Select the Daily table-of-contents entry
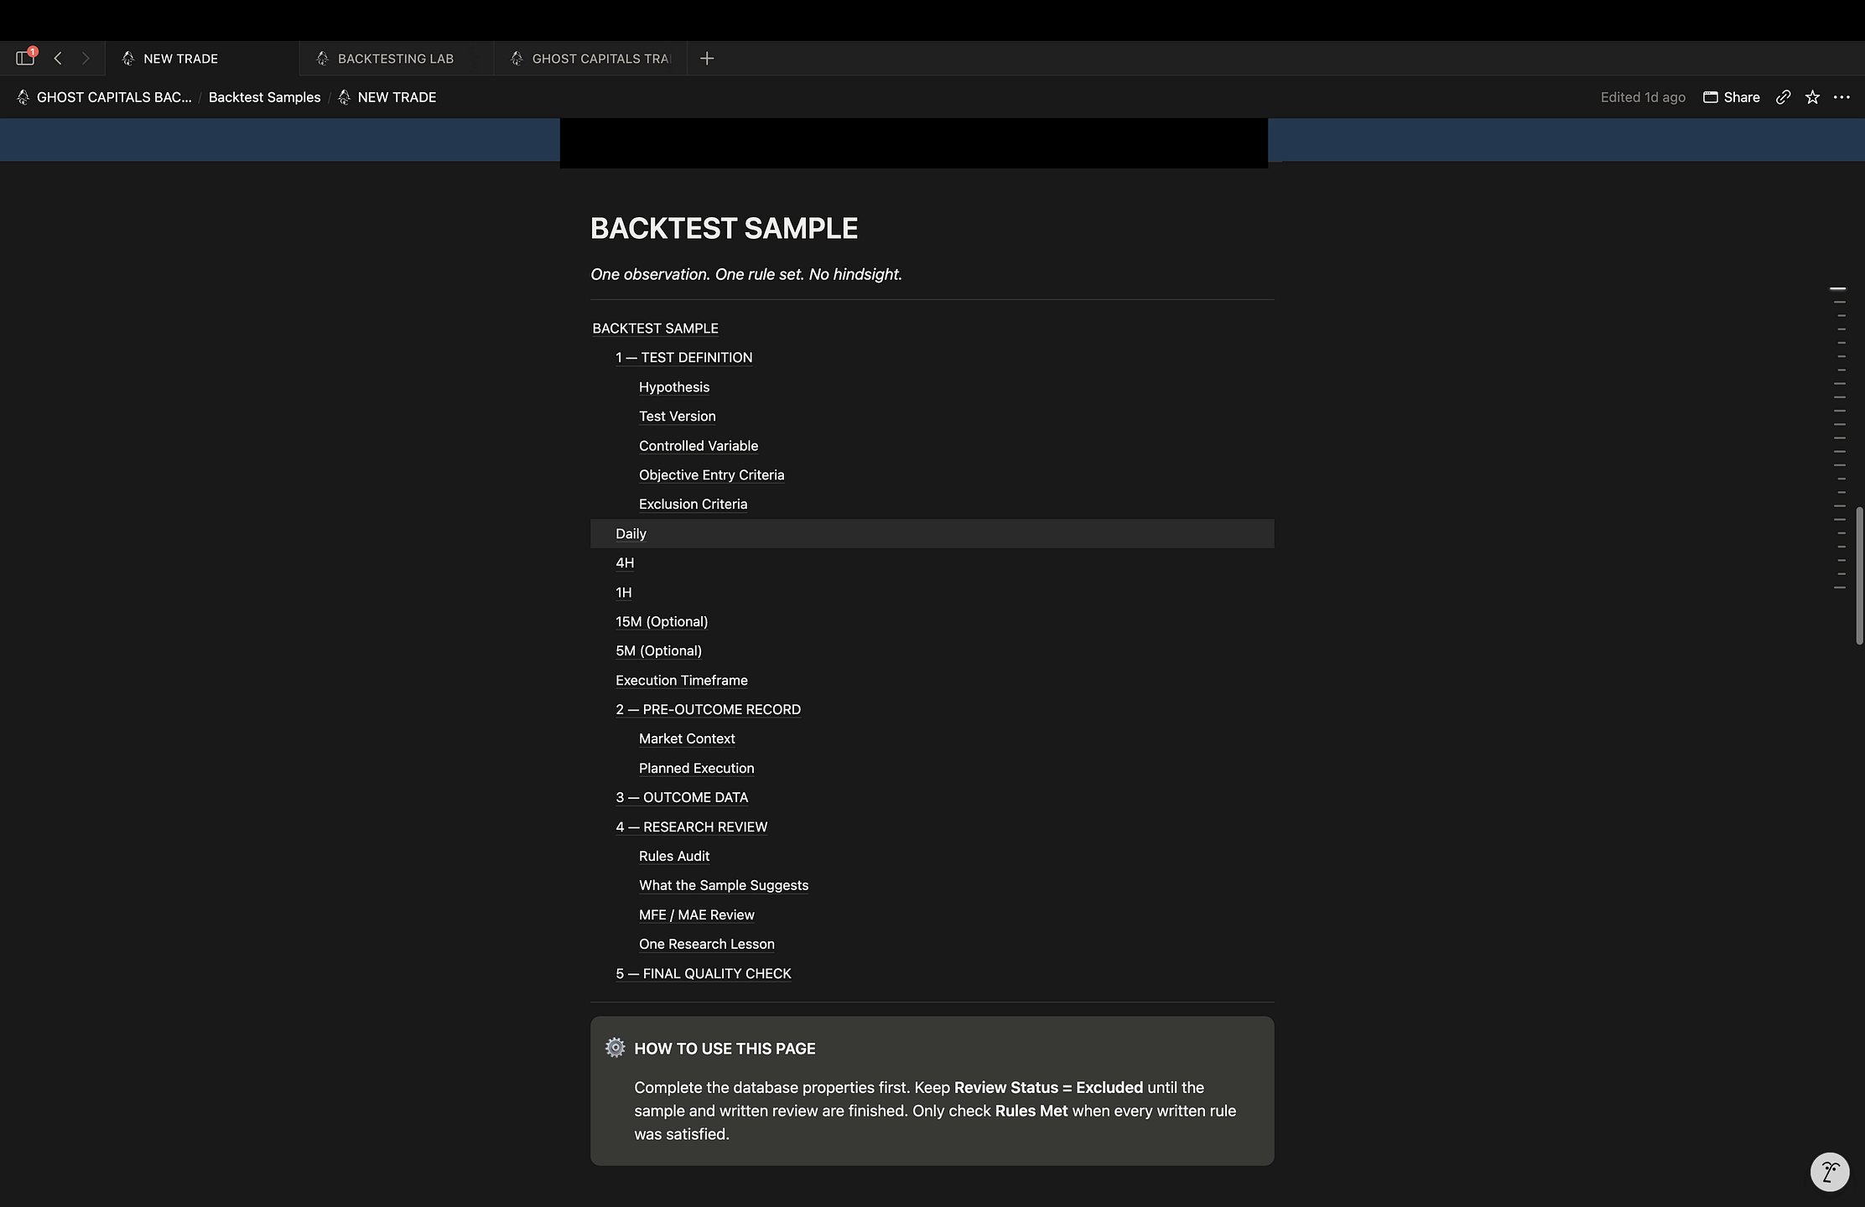The image size is (1865, 1207). [932, 534]
